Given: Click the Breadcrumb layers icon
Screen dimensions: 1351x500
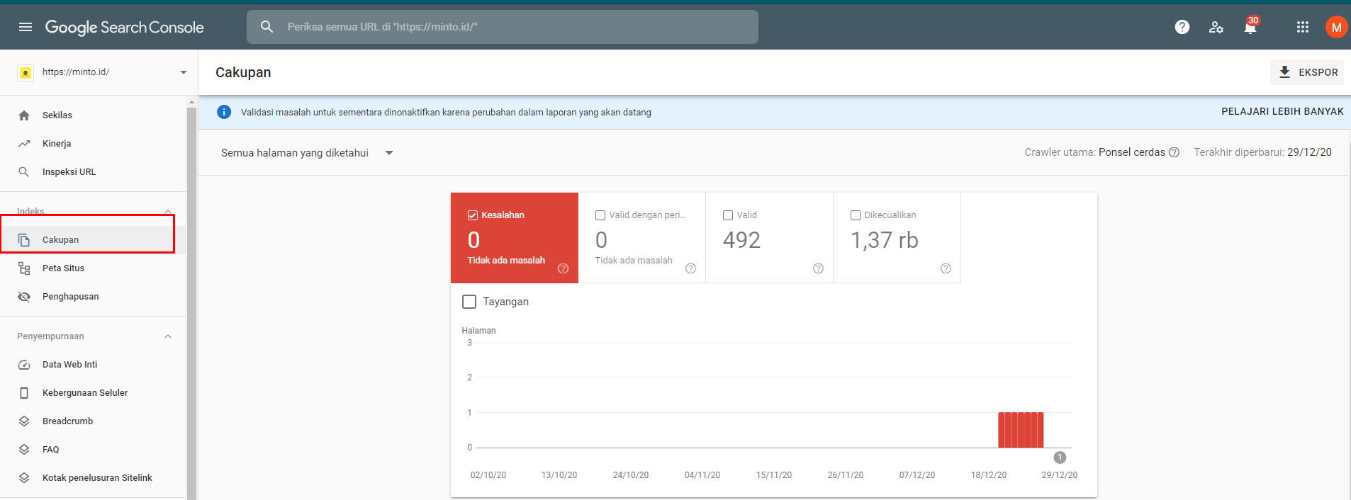Looking at the screenshot, I should point(24,421).
